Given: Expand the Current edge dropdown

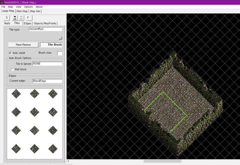Looking at the screenshot, I should pos(47,81).
